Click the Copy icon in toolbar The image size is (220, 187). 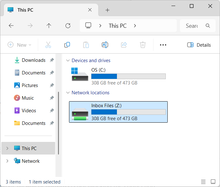click(x=67, y=45)
